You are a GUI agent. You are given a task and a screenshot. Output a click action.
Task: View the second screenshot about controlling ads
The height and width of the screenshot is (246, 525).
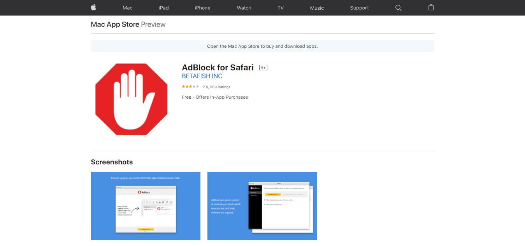(262, 206)
